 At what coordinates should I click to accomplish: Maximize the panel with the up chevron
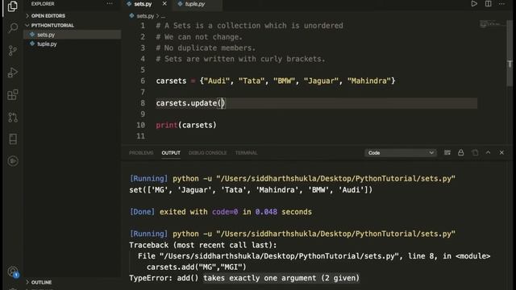[x=488, y=152]
